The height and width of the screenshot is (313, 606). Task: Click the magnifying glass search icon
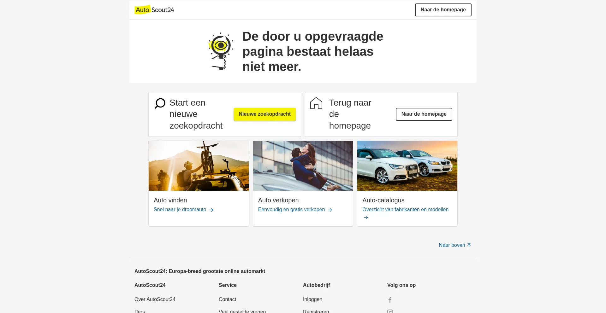160,103
